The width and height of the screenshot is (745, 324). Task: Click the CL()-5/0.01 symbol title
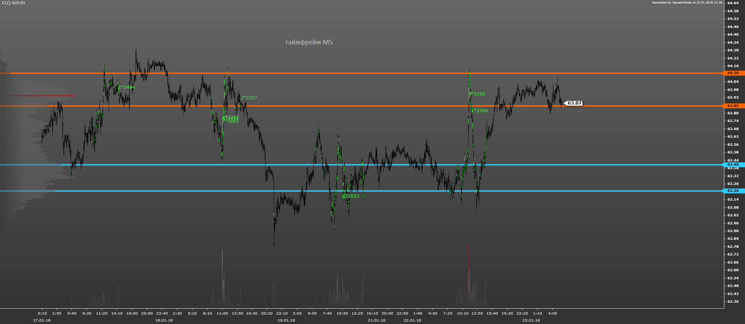coord(14,3)
